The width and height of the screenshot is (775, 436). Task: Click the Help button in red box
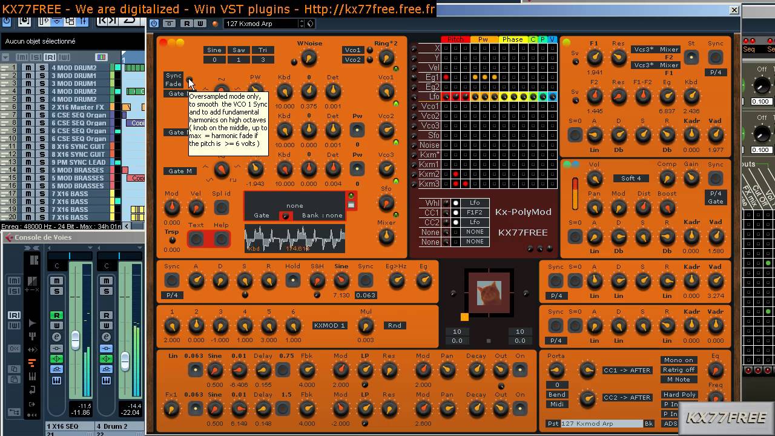[x=222, y=239]
